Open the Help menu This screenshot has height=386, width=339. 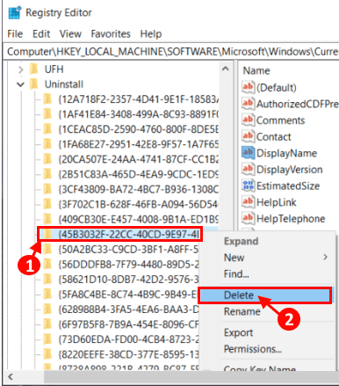[x=151, y=34]
